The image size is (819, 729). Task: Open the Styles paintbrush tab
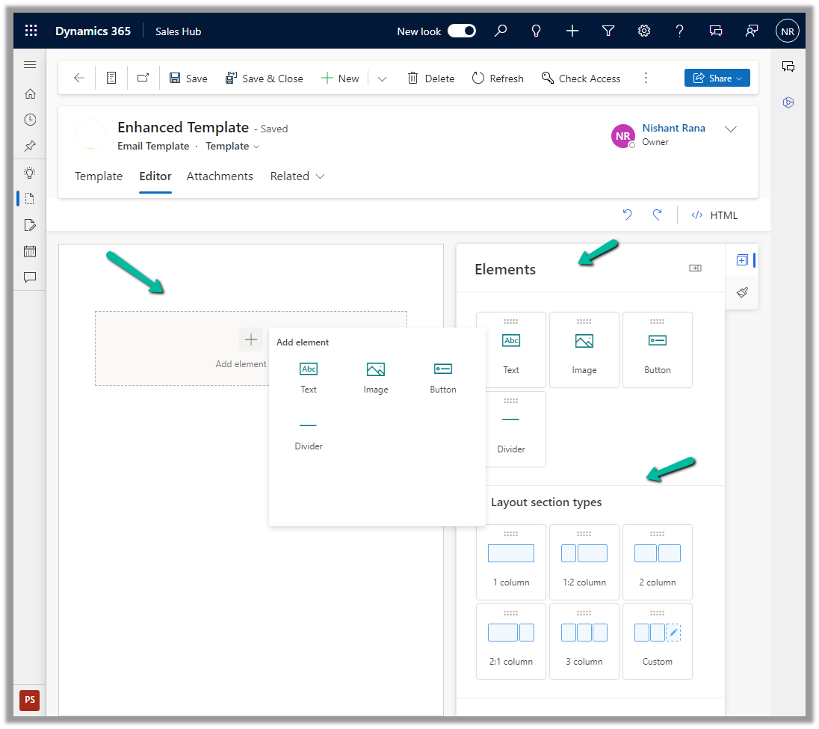click(x=742, y=292)
